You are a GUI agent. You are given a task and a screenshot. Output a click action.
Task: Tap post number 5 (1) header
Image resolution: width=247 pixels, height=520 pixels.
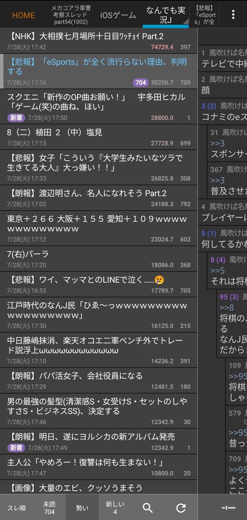click(x=209, y=233)
